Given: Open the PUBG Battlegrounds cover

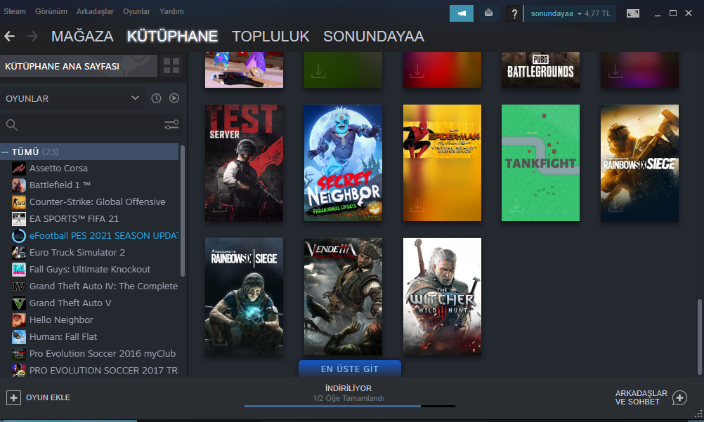Looking at the screenshot, I should (x=540, y=70).
